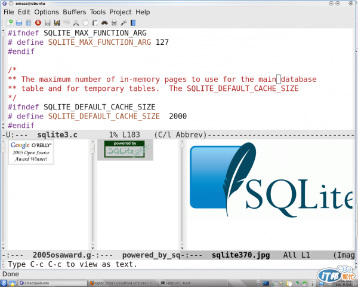Open the Help menu
This screenshot has width=358, height=287.
point(143,12)
